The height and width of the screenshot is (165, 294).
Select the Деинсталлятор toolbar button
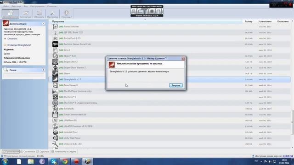pyautogui.click(x=11, y=14)
